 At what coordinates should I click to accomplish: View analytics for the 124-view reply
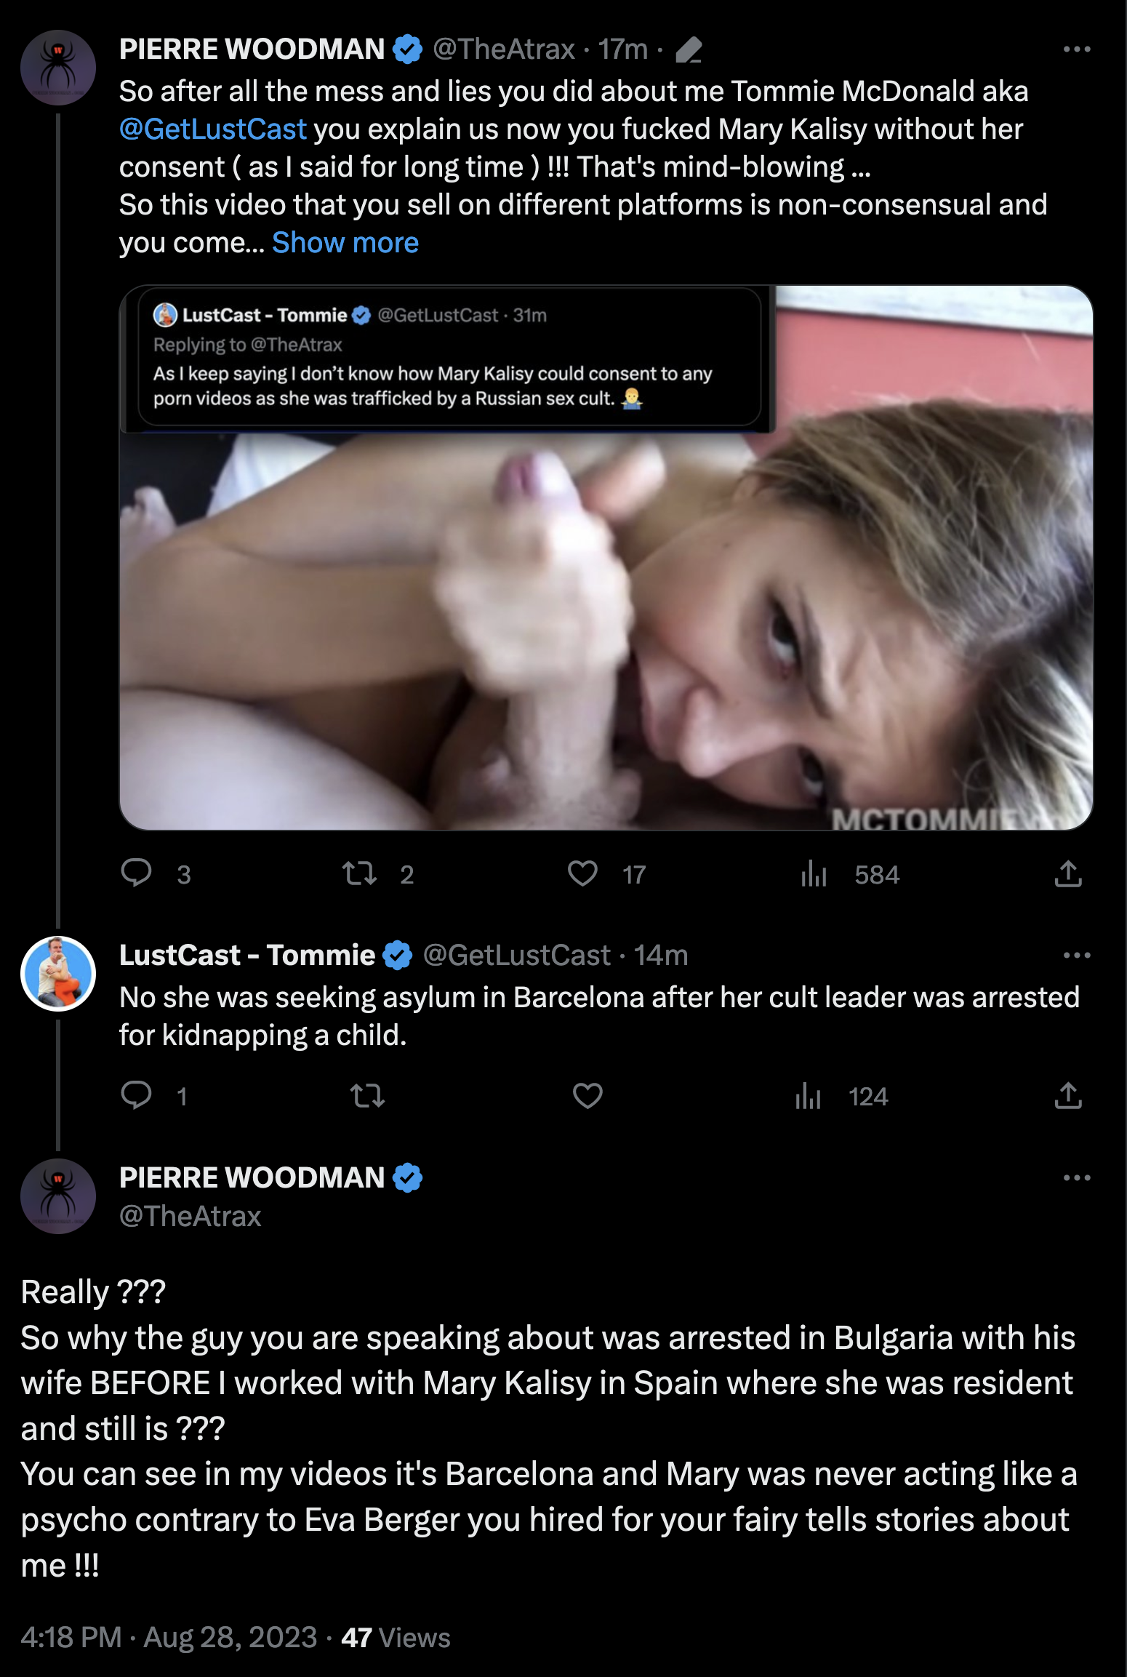pyautogui.click(x=808, y=1096)
